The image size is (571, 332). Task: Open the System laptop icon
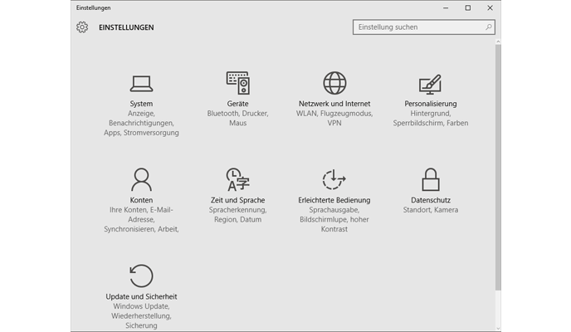point(141,84)
